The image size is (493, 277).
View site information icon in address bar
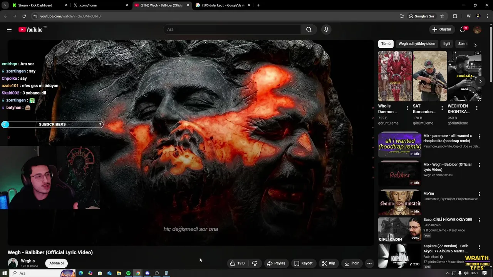click(35, 16)
